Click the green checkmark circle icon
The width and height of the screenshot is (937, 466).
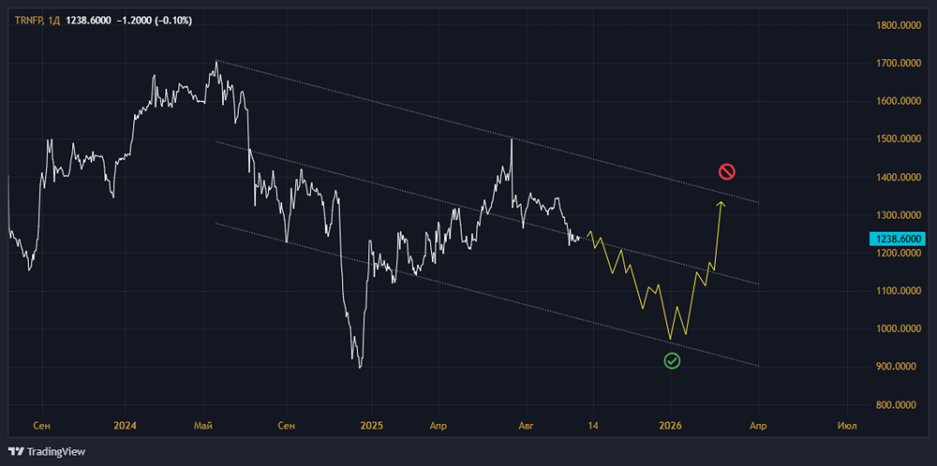pyautogui.click(x=672, y=360)
